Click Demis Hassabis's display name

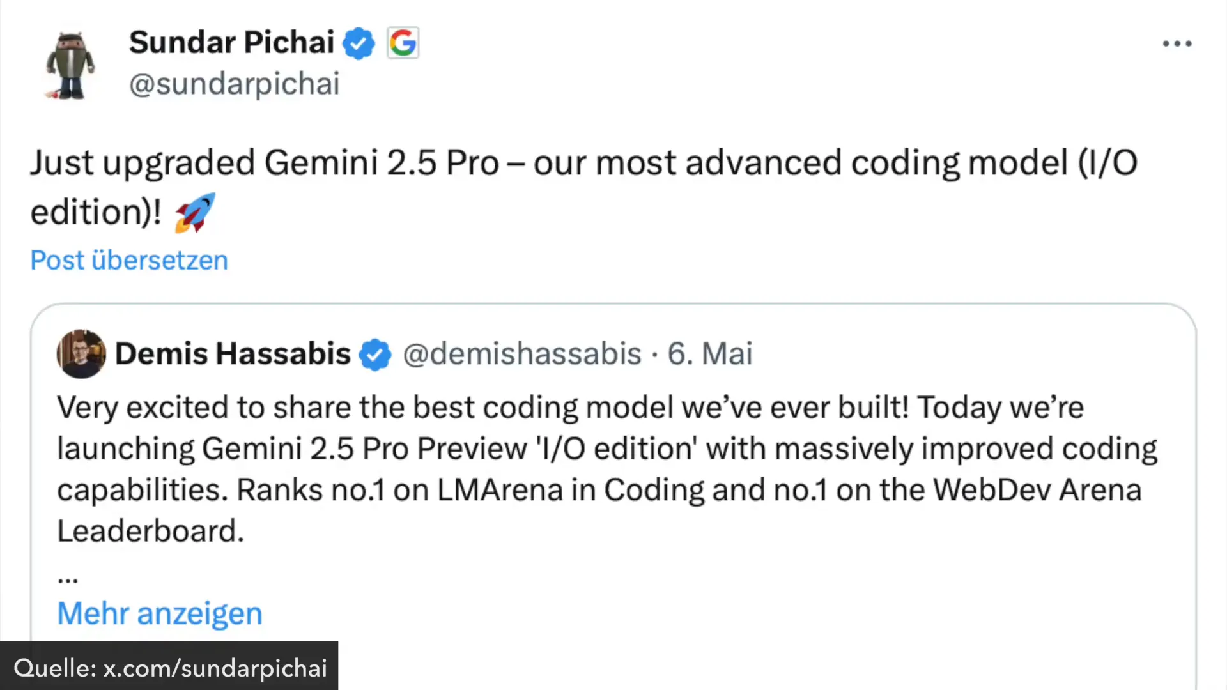tap(233, 353)
